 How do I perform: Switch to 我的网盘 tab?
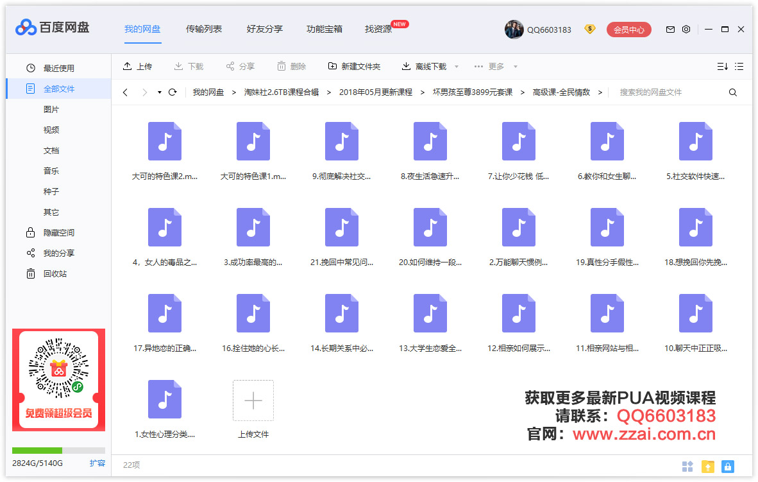pyautogui.click(x=142, y=29)
